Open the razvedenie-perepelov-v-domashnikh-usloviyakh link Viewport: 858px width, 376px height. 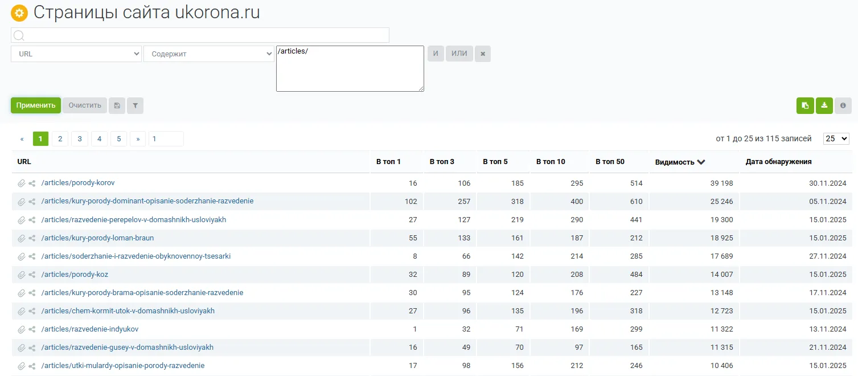(134, 219)
